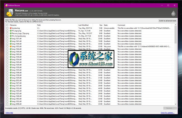The height and width of the screenshot is (118, 182).
Task: Select the lang-1036.dll filename
Action: 17,57
